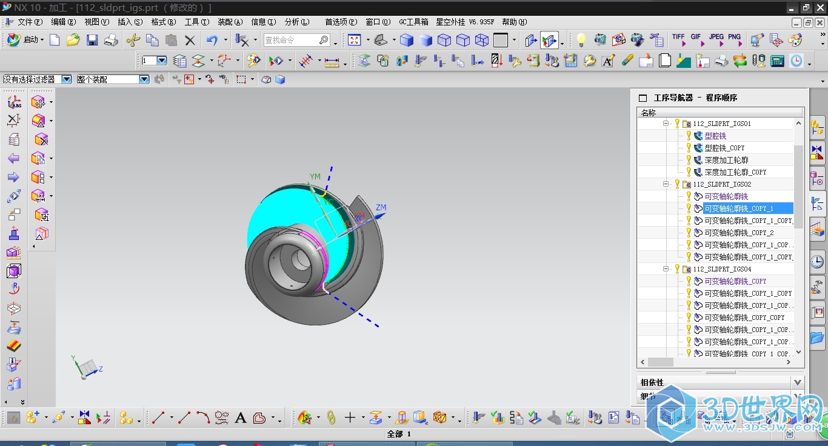828x446 pixels.
Task: Open the 视图(V) menu
Action: (96, 22)
